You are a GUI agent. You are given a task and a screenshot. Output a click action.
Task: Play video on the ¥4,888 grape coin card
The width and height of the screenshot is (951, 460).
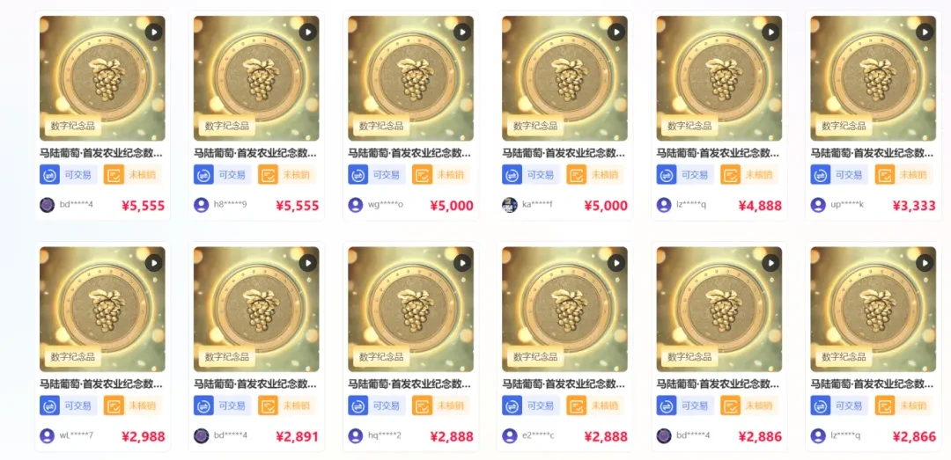(770, 33)
